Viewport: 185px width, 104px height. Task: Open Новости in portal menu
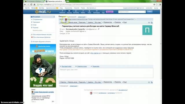pyautogui.click(x=76, y=8)
